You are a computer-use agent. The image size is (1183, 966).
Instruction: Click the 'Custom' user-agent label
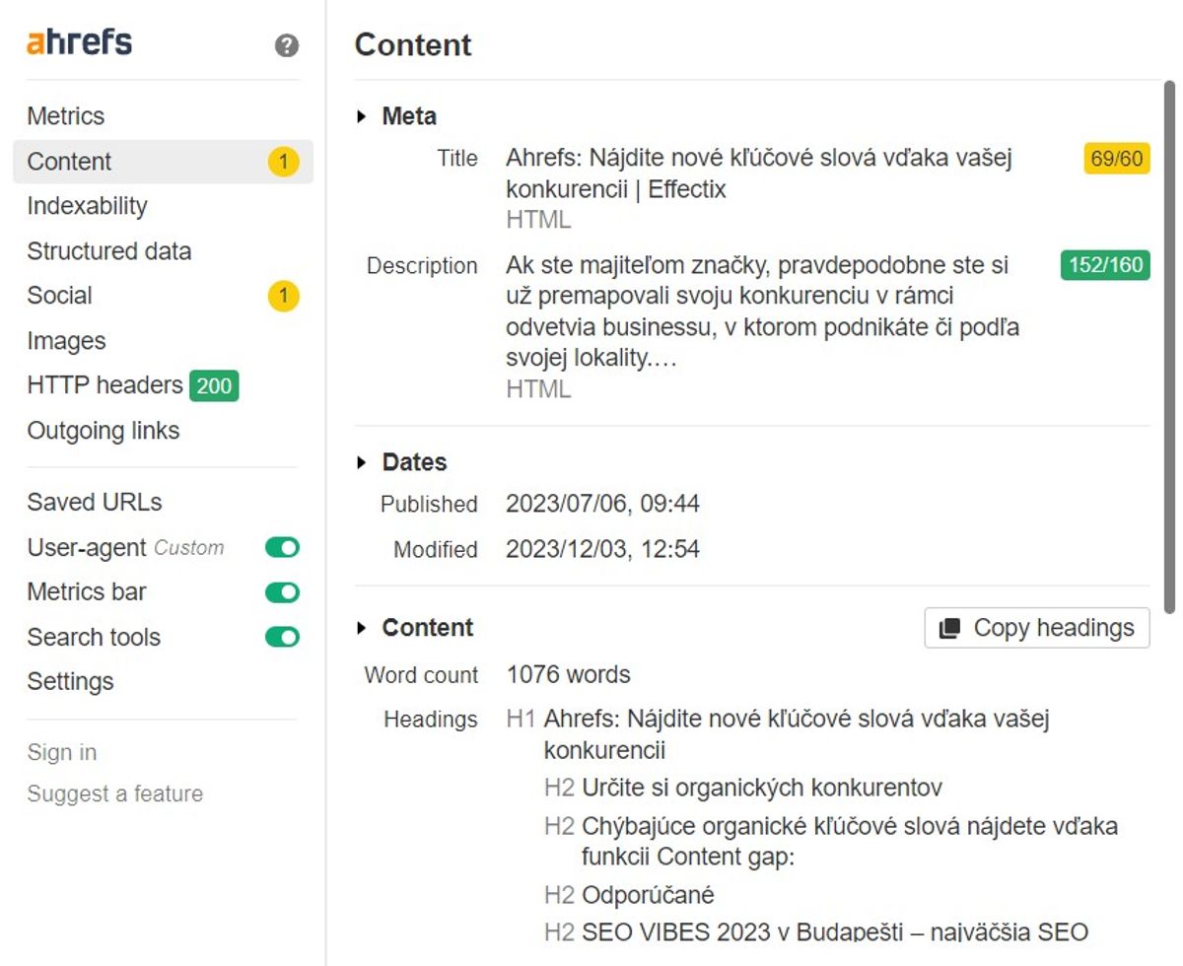[x=189, y=548]
